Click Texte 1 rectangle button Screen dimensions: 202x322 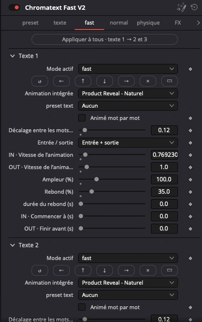click(170, 81)
